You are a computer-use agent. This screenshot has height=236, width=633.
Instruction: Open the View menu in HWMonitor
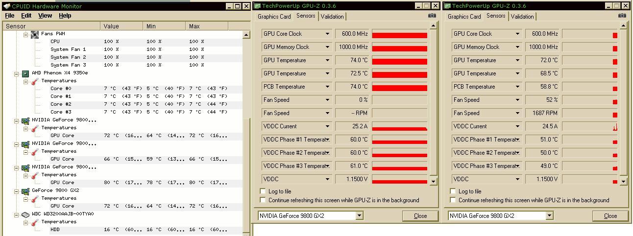(45, 16)
